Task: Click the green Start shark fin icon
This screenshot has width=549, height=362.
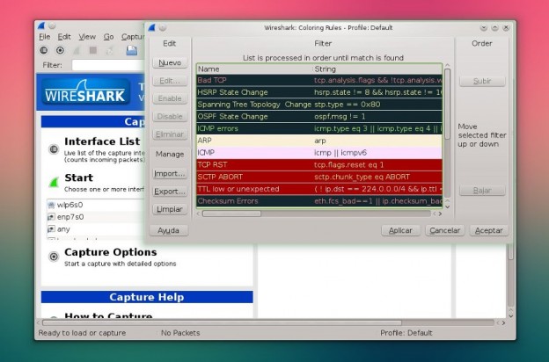Action: (54, 182)
